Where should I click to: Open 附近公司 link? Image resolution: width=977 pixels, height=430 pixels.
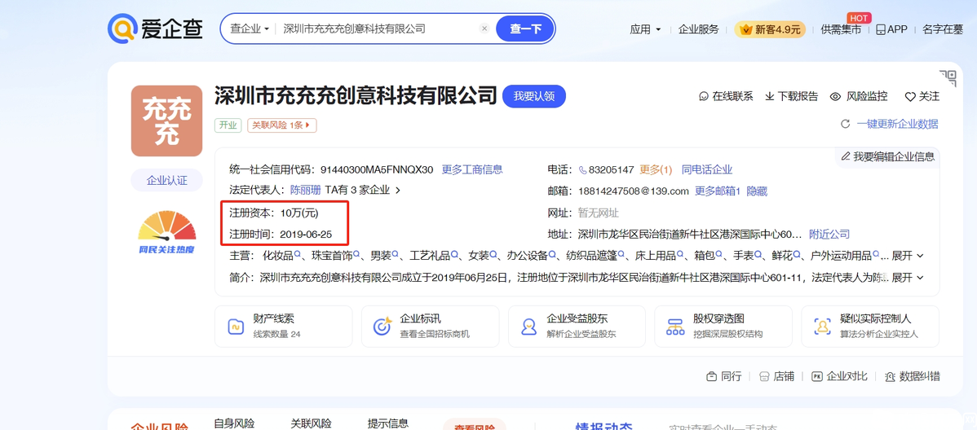(829, 235)
